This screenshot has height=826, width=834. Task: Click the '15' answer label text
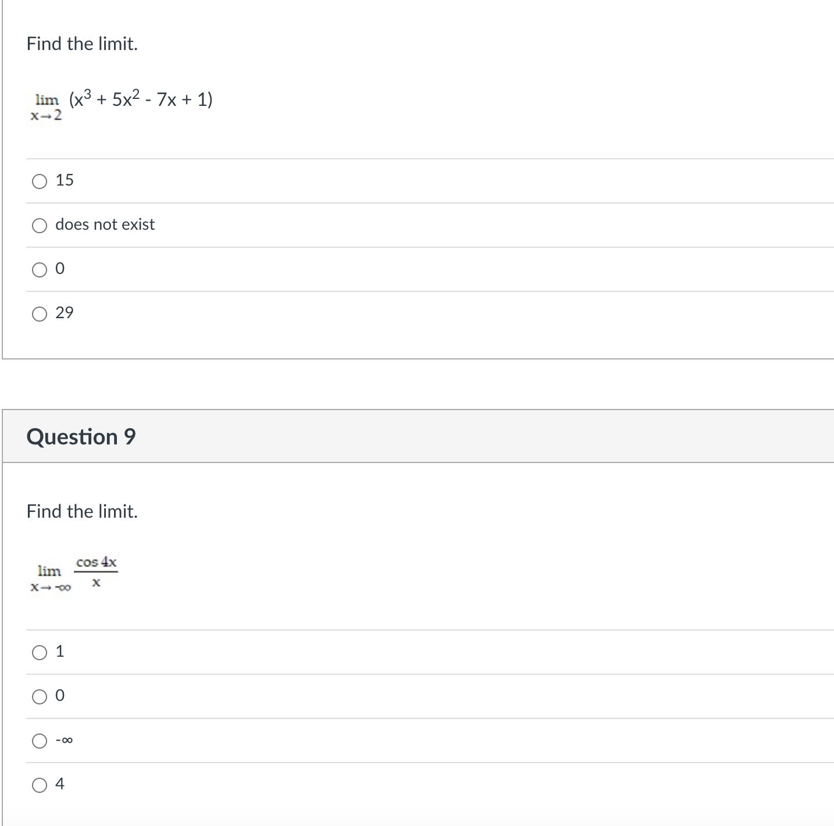point(65,180)
